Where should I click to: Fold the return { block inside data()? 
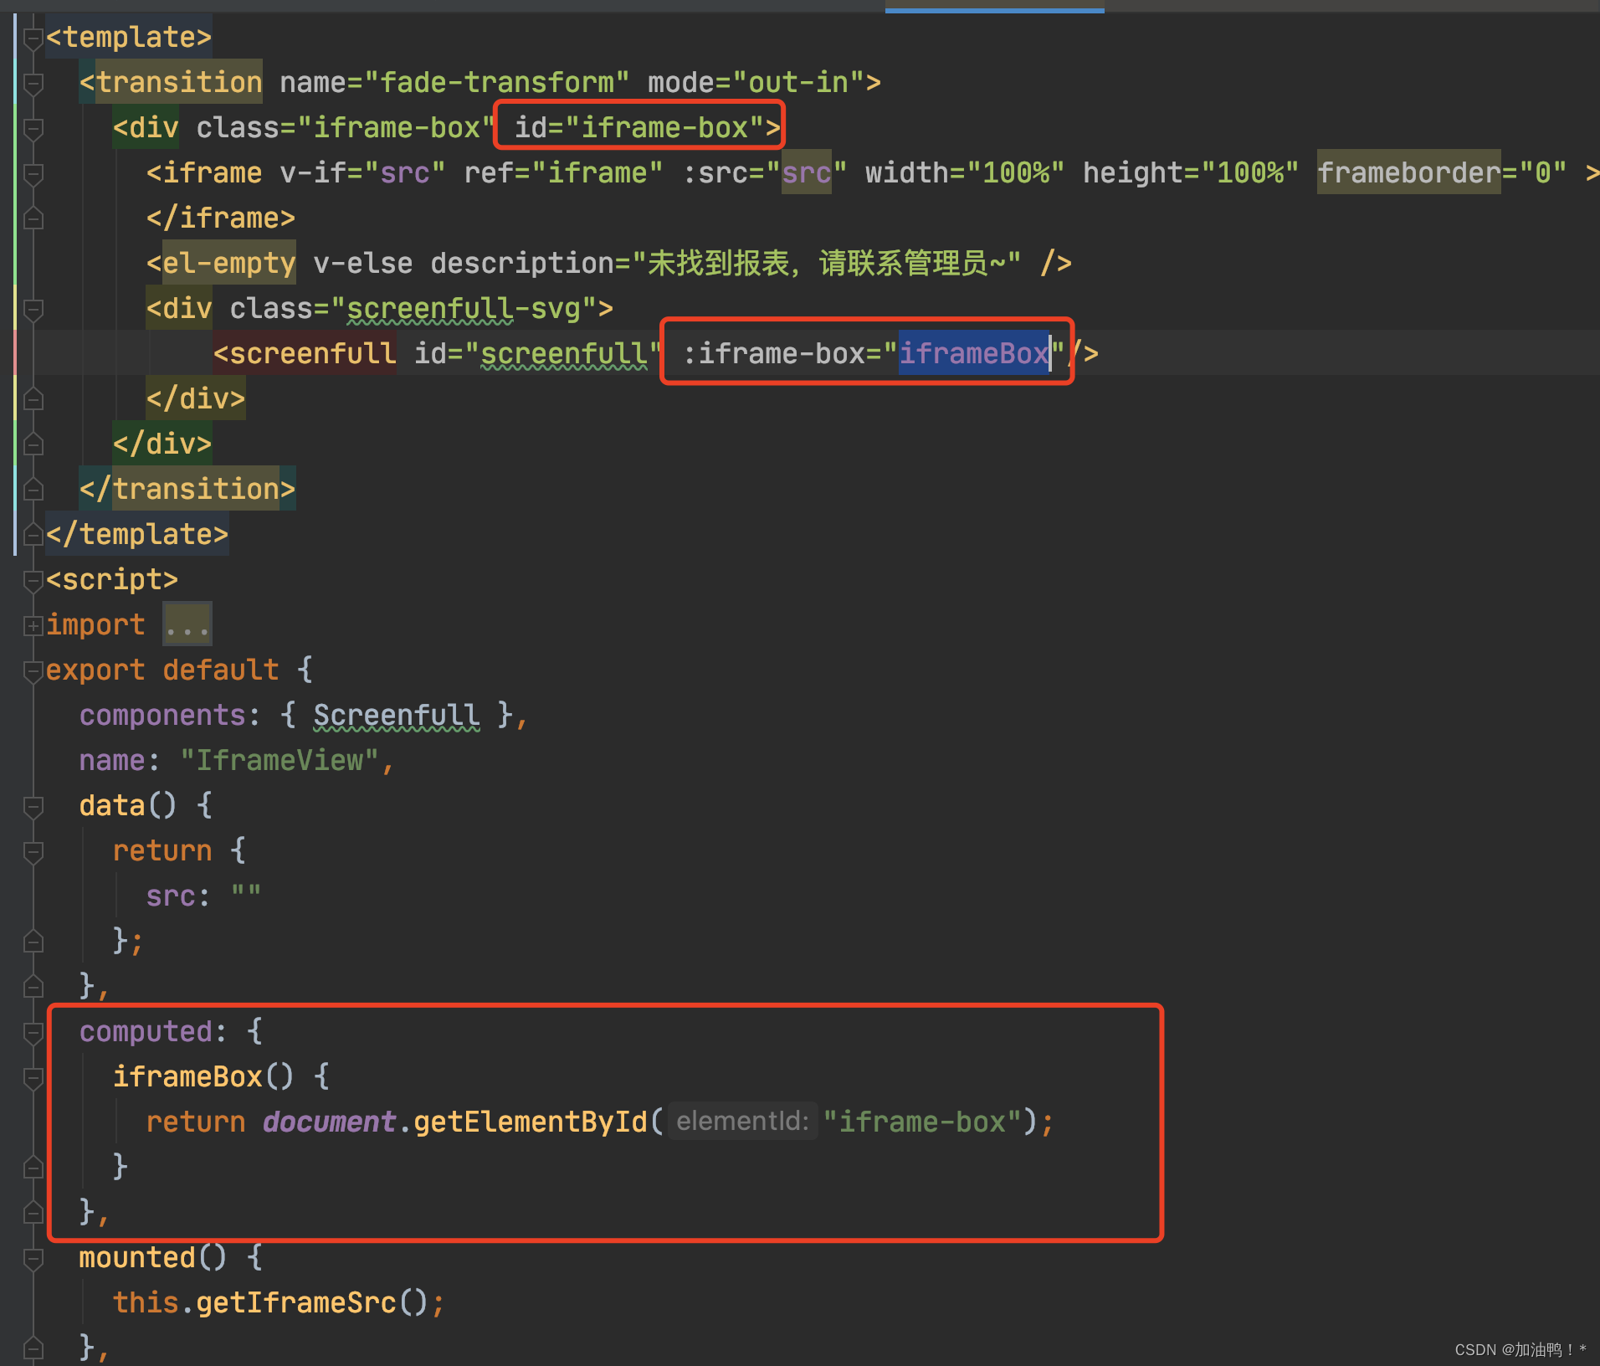tap(33, 851)
